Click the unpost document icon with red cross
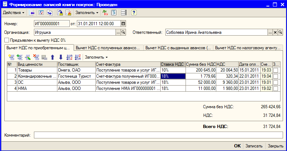This screenshot has width=287, height=151. coord(68,13)
